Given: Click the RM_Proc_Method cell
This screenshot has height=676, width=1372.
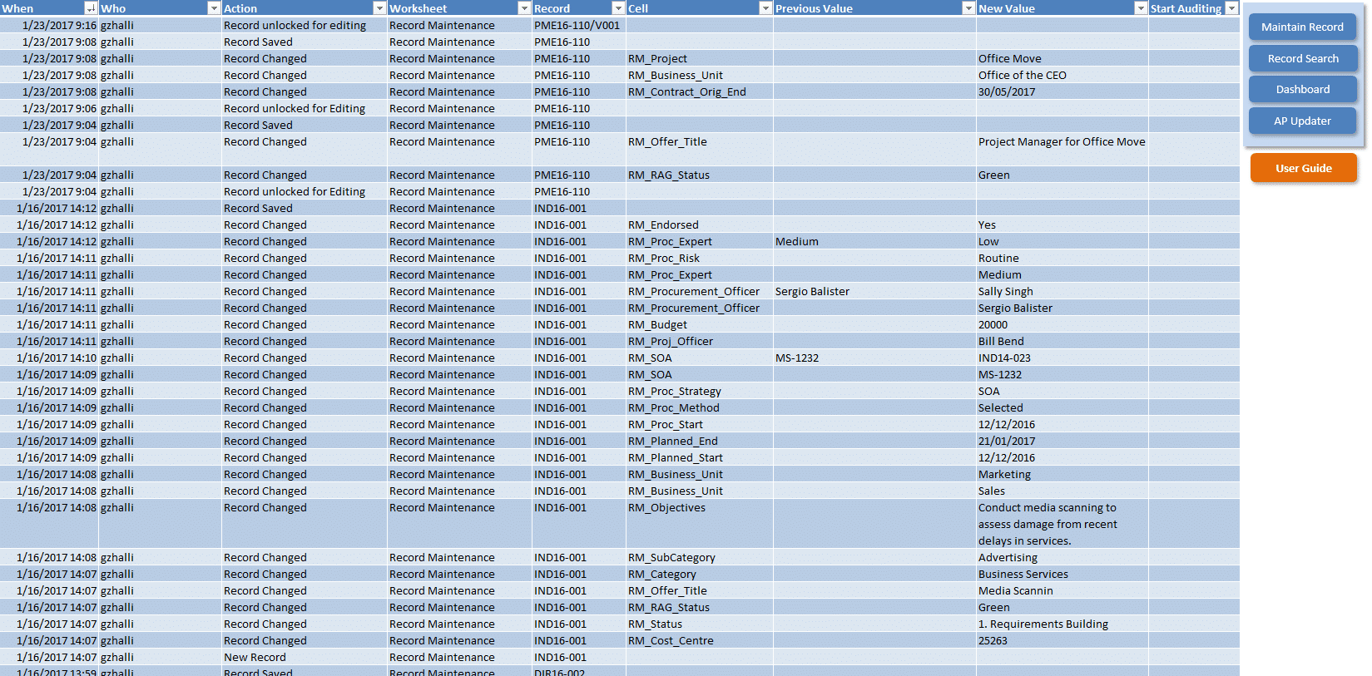Looking at the screenshot, I should (x=700, y=407).
